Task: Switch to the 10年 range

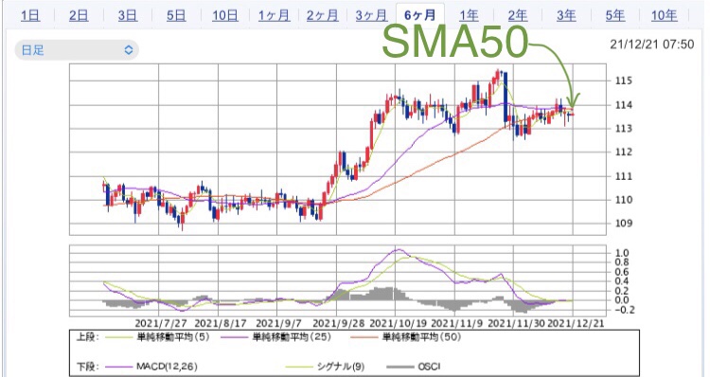Action: click(x=664, y=16)
